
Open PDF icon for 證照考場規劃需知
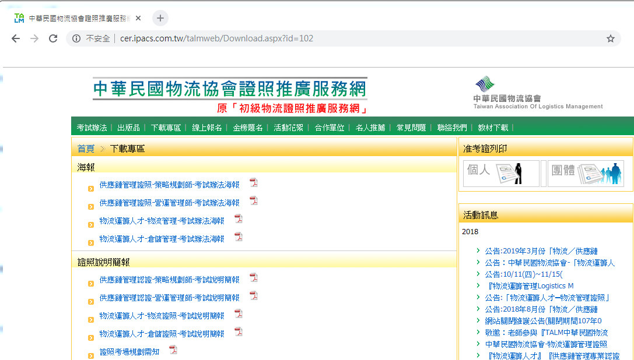point(173,350)
